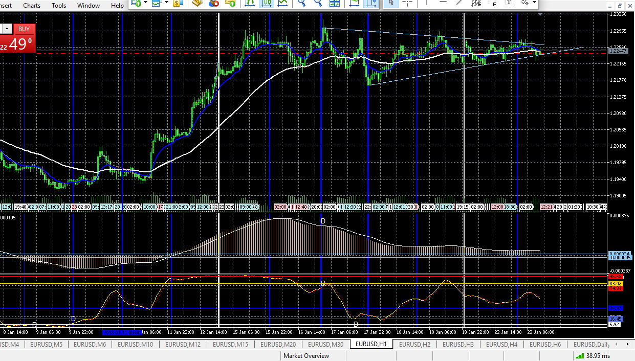Switch chart to bar chart mode
635x361 pixels.
coord(250,3)
